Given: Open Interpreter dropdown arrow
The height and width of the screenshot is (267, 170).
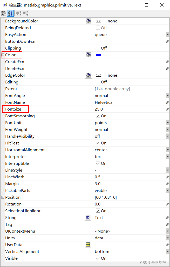Looking at the screenshot, I should click(168, 156).
